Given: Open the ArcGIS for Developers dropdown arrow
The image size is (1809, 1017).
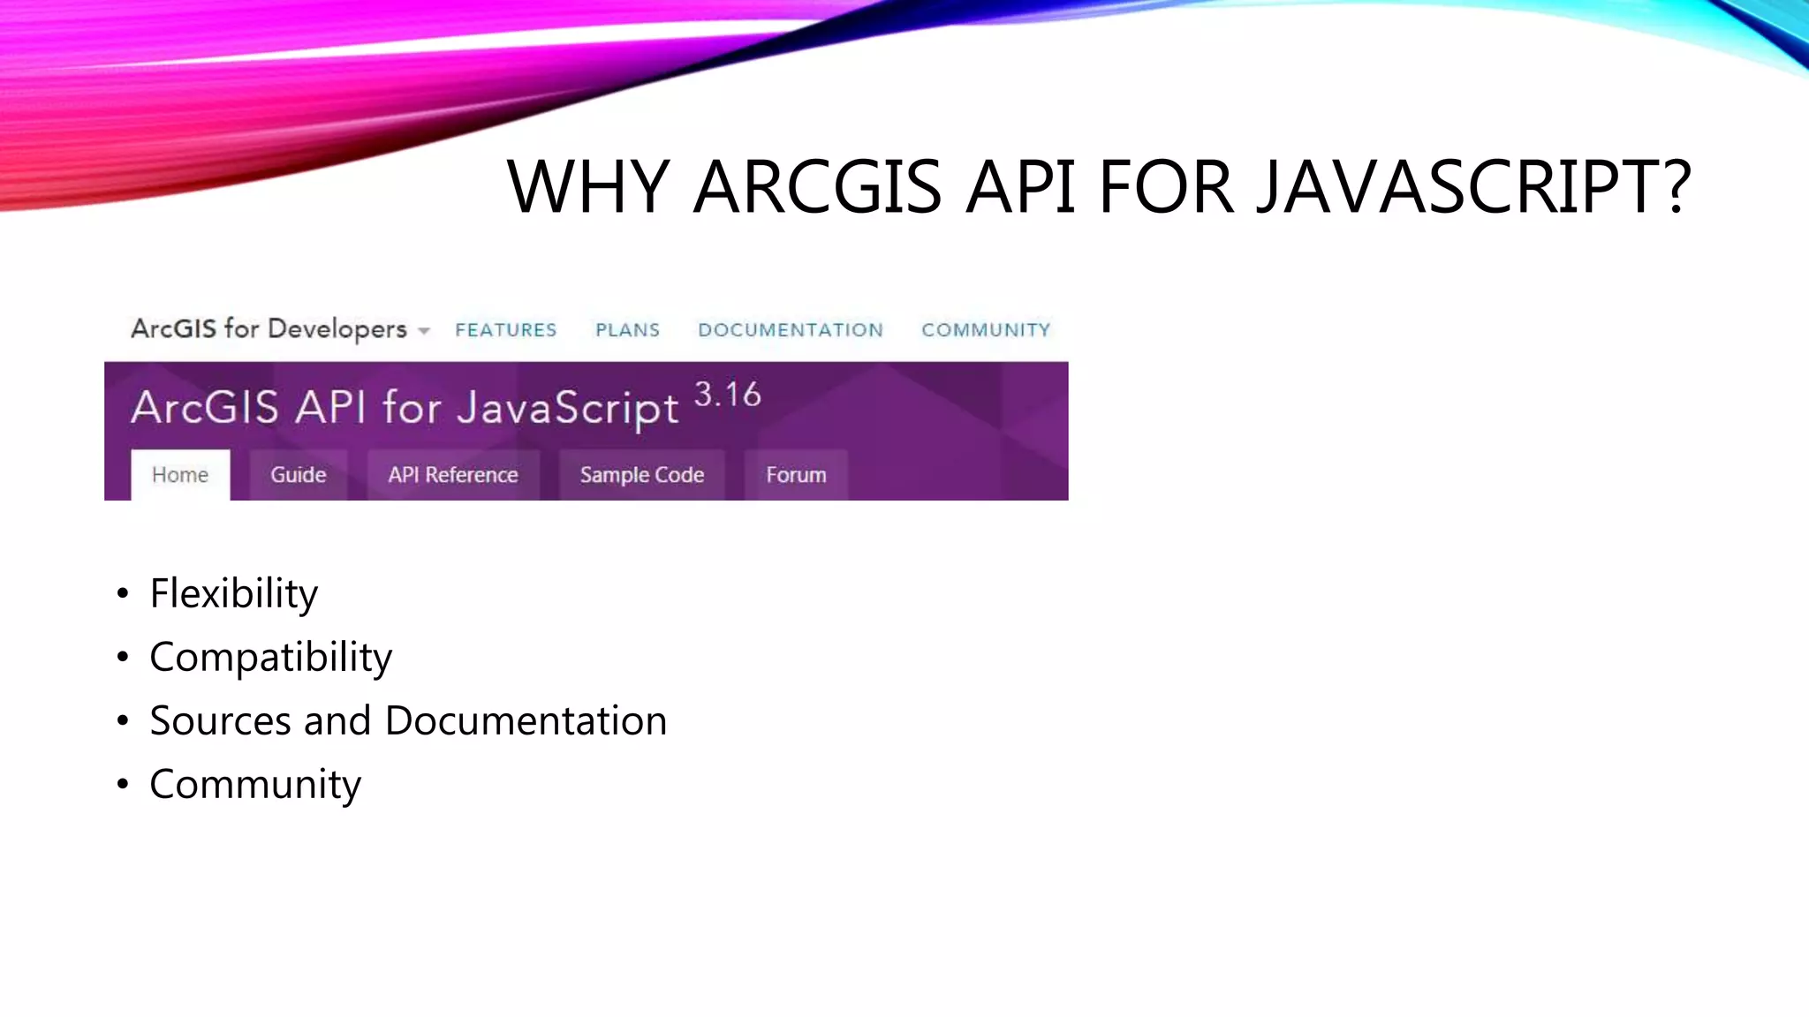Looking at the screenshot, I should click(424, 331).
